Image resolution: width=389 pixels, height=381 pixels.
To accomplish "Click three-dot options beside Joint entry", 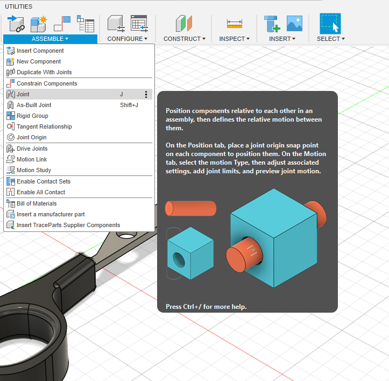I will (146, 94).
